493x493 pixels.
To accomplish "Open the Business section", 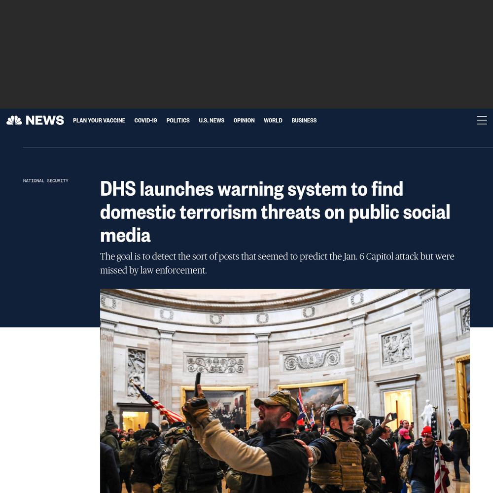I will point(304,120).
